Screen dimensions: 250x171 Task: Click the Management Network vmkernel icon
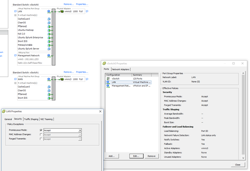pyautogui.click(x=49, y=55)
